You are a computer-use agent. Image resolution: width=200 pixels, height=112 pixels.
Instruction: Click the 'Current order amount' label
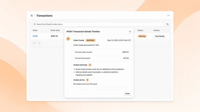pos(83,52)
